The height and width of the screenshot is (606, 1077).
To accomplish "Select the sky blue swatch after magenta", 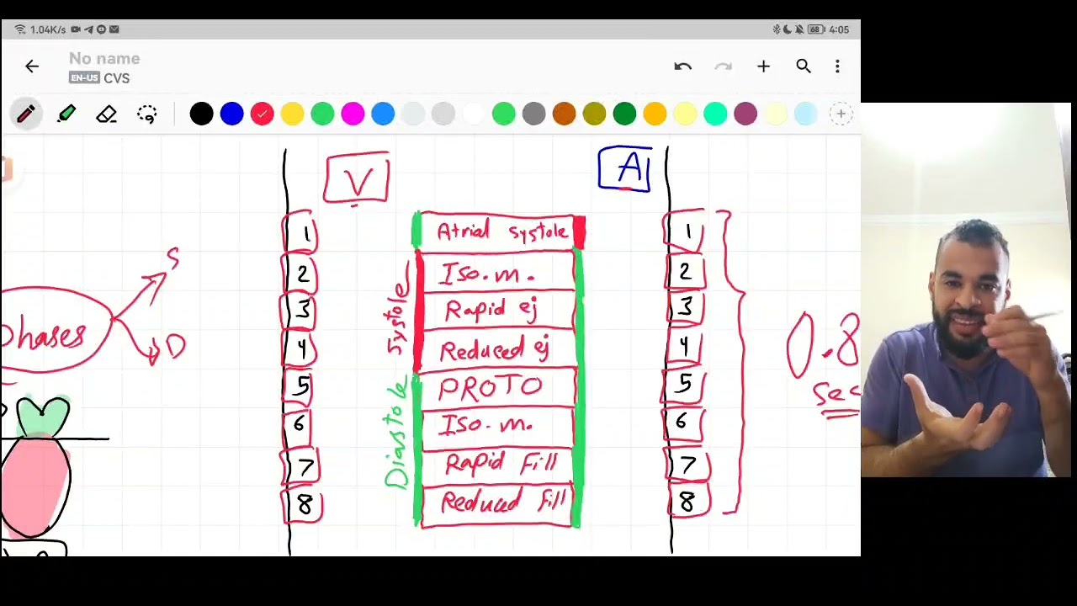I will (x=383, y=114).
